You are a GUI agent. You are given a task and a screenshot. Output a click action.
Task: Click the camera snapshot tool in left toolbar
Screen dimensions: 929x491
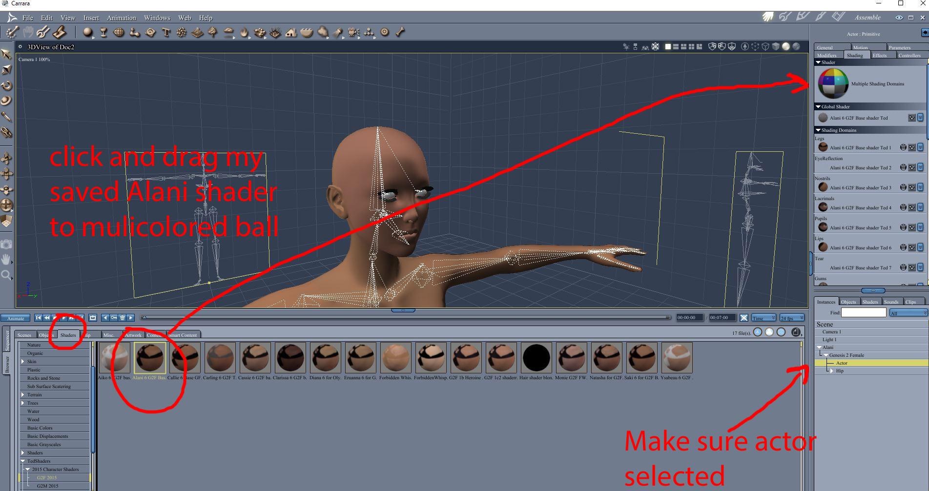coord(6,244)
